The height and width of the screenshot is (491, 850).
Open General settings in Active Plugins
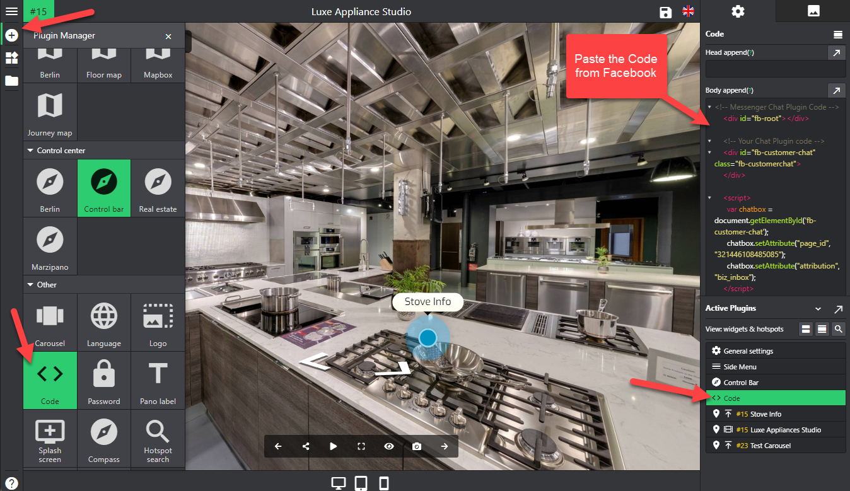coord(776,351)
